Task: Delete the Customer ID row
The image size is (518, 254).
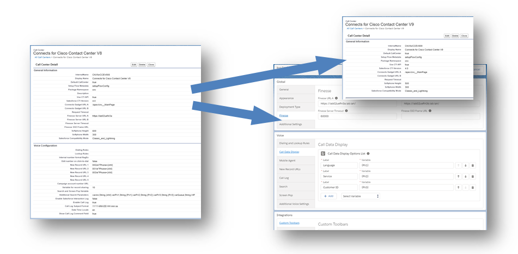Action: pos(472,187)
